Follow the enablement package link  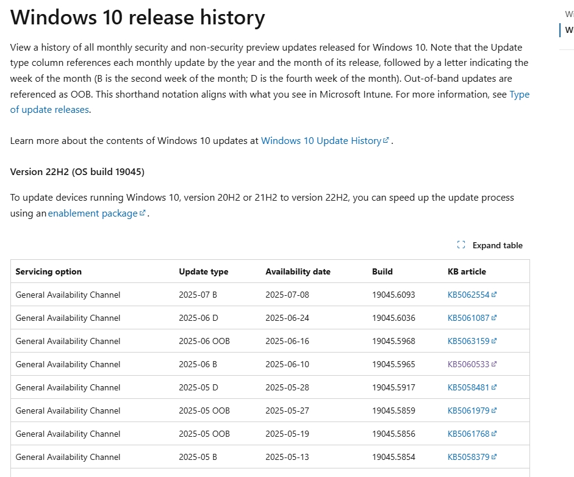[x=96, y=213]
